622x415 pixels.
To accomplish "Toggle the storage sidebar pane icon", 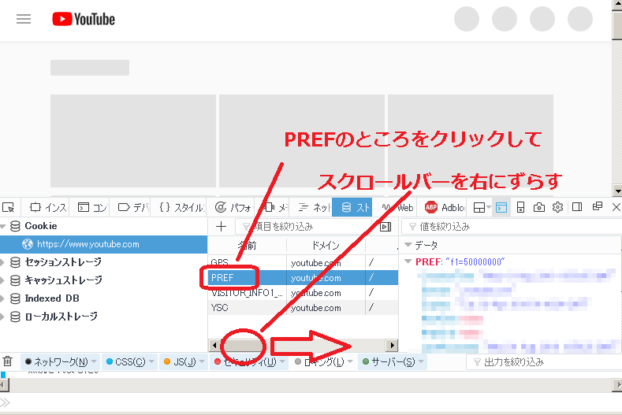I will tap(385, 226).
